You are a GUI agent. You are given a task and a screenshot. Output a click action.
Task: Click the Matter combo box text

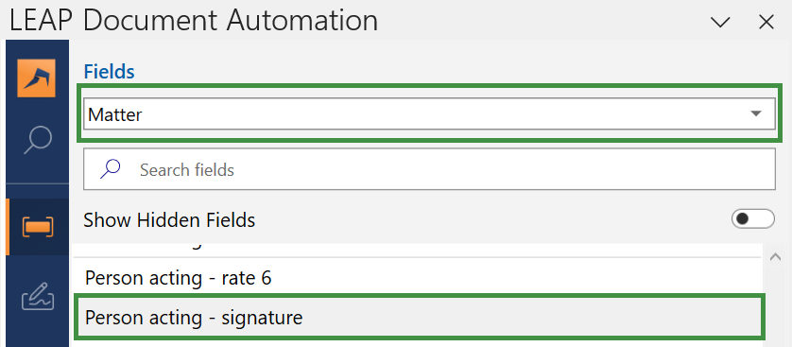point(115,114)
